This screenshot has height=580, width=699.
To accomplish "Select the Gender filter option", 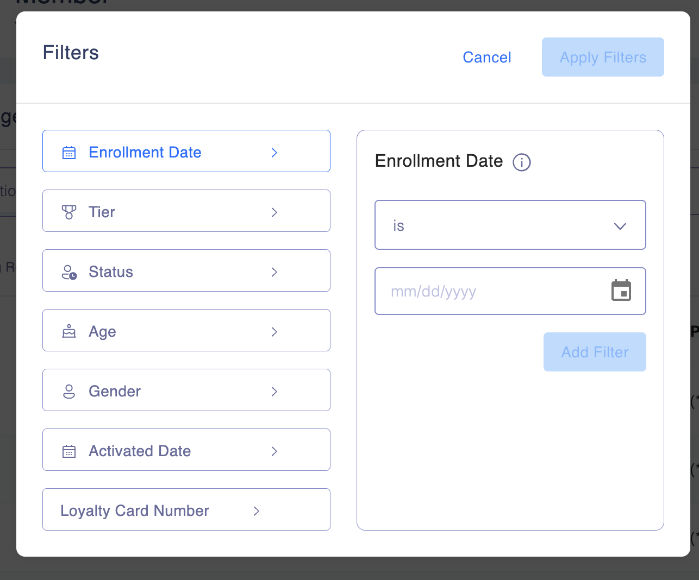I will (x=186, y=390).
